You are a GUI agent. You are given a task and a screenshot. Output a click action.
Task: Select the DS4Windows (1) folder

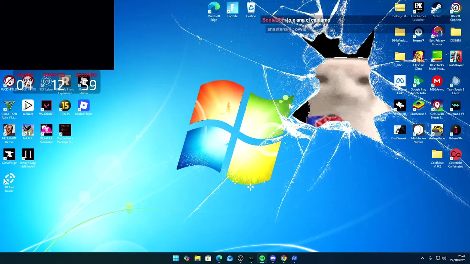pos(400,36)
